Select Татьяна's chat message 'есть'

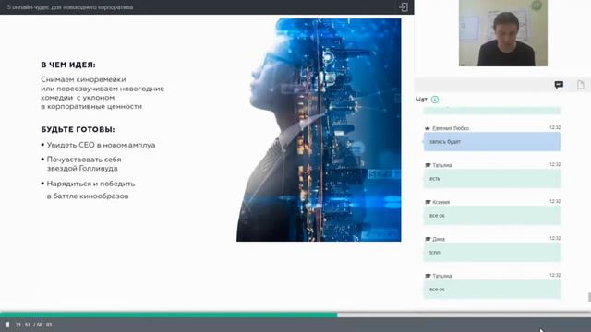pos(492,179)
